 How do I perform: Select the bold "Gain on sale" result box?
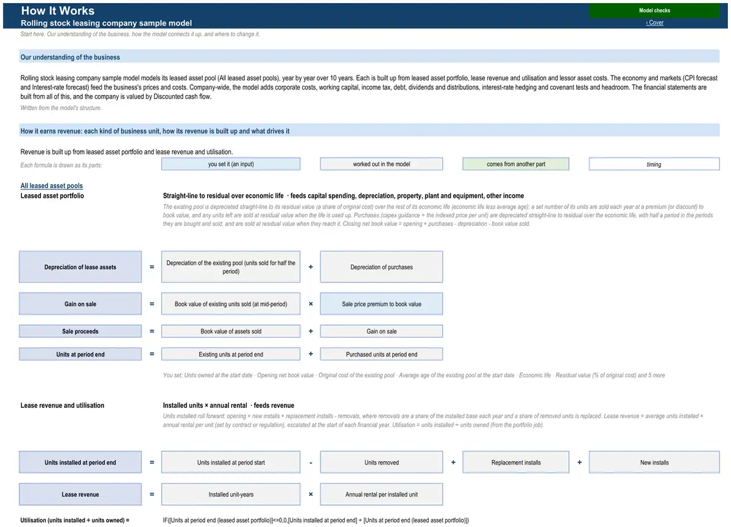coord(80,304)
